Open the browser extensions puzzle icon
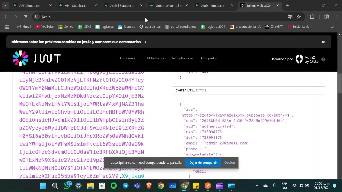Viewport: 342px width, 192px height. point(312,17)
